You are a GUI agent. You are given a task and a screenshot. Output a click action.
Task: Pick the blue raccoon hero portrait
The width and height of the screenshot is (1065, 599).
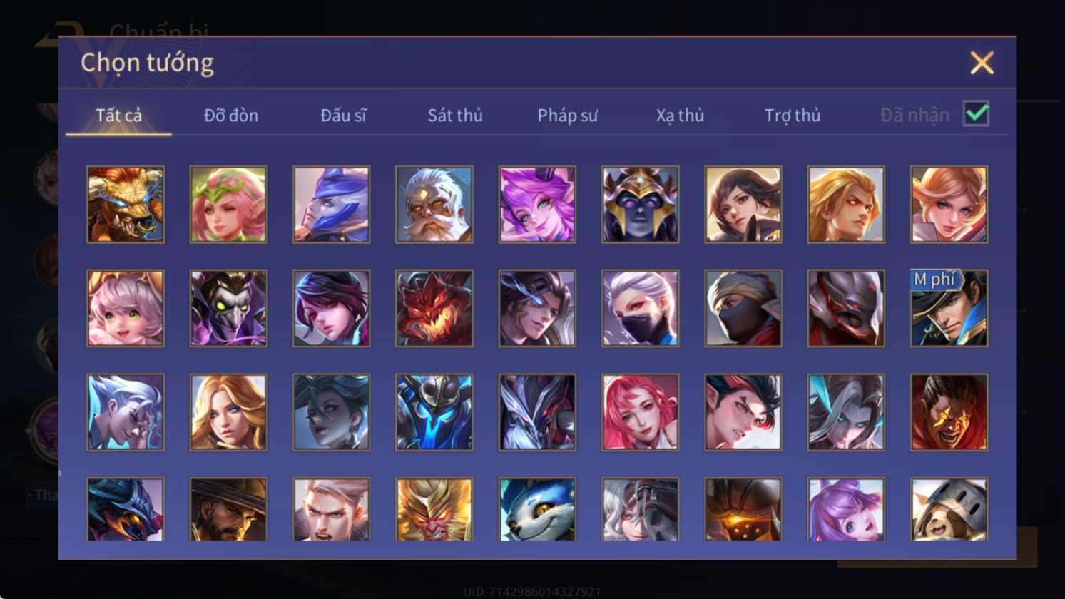tap(537, 509)
